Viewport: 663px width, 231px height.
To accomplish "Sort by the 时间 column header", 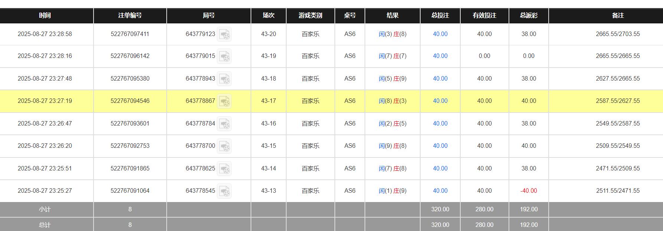I will 45,16.
